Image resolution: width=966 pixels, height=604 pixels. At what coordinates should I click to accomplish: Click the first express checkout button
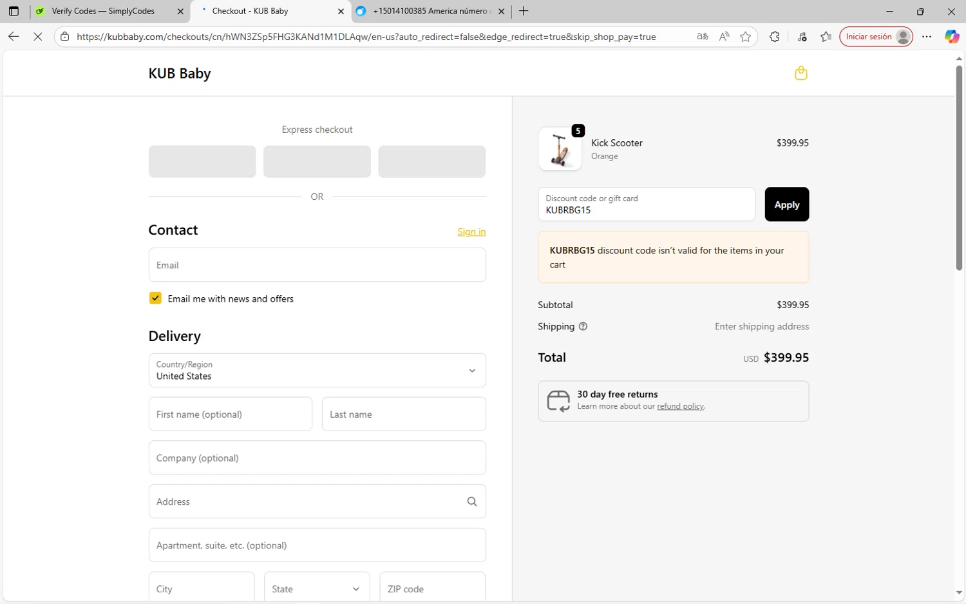(x=202, y=161)
